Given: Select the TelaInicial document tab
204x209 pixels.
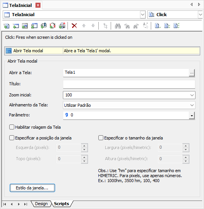Looking at the screenshot, I should (x=20, y=5).
